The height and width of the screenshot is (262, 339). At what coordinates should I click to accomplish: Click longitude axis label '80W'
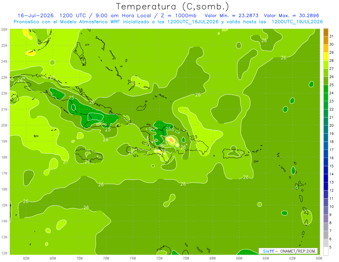53,258
